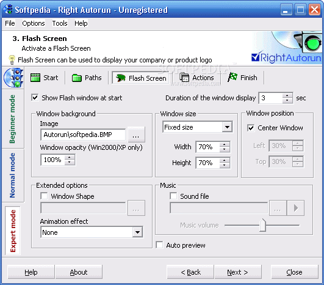324x285 pixels.
Task: Click the Actions tab's window icon
Action: point(184,77)
